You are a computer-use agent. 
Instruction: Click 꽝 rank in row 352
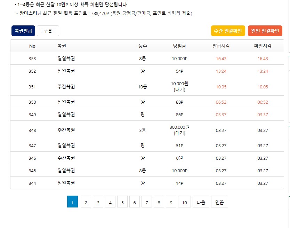click(x=143, y=71)
